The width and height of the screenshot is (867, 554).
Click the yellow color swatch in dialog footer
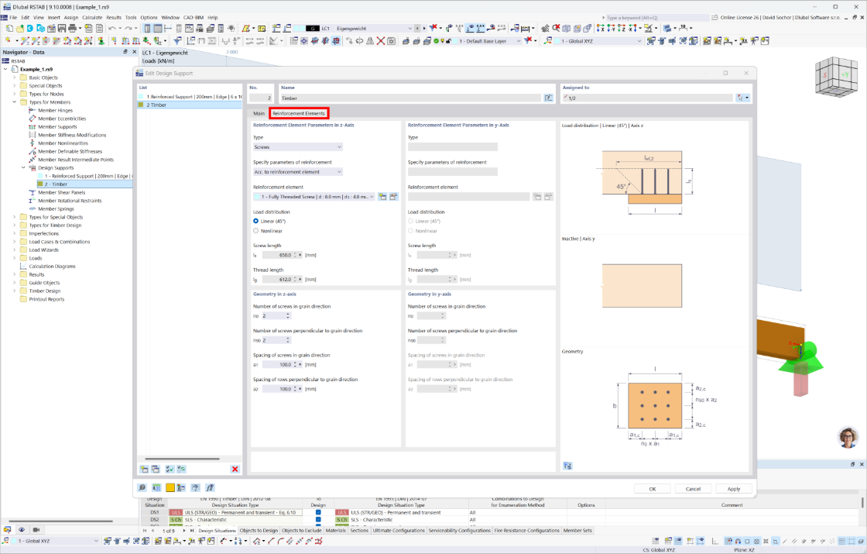coord(170,487)
